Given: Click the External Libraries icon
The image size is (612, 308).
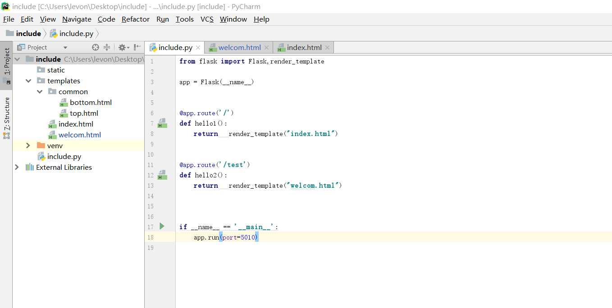Looking at the screenshot, I should [x=30, y=167].
